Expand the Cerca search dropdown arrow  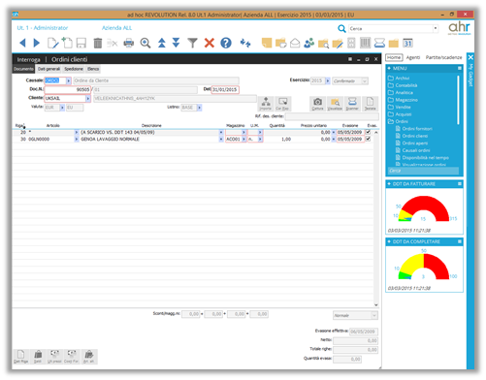point(436,28)
